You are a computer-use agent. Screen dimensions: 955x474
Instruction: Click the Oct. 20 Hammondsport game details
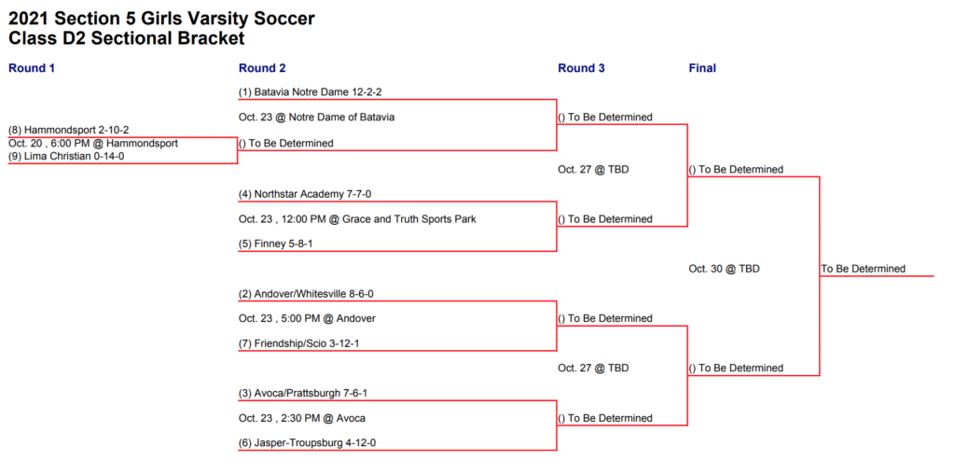pos(93,143)
